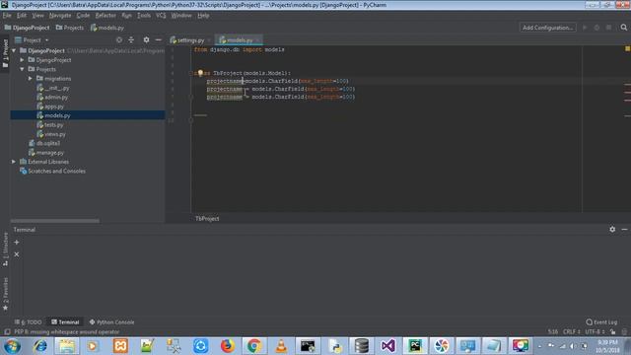The image size is (631, 355).
Task: Add new terminal session with plus icon
Action: click(x=17, y=243)
